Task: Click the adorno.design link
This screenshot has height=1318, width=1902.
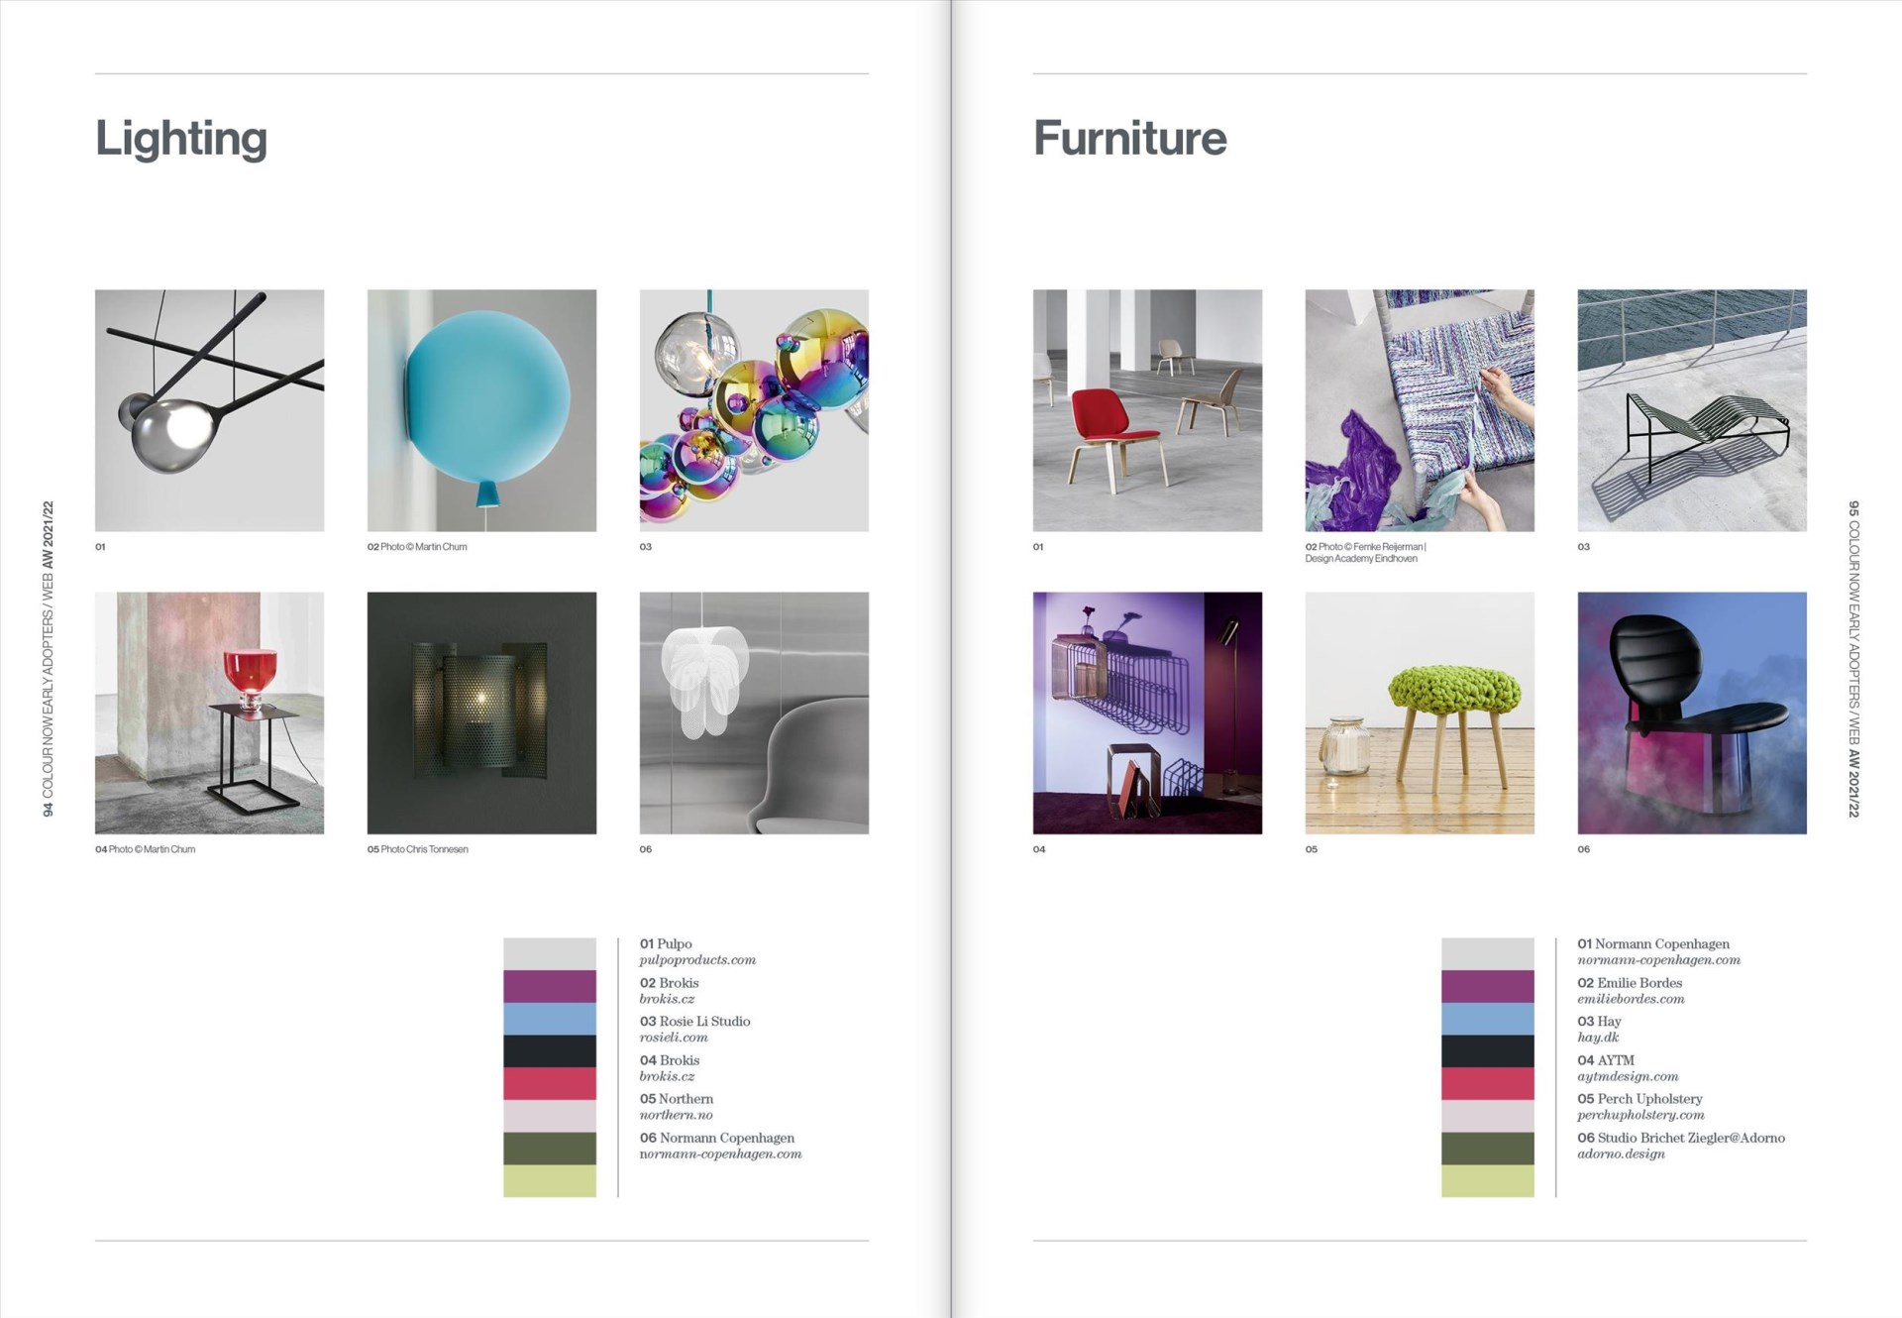Action: [x=1621, y=1153]
